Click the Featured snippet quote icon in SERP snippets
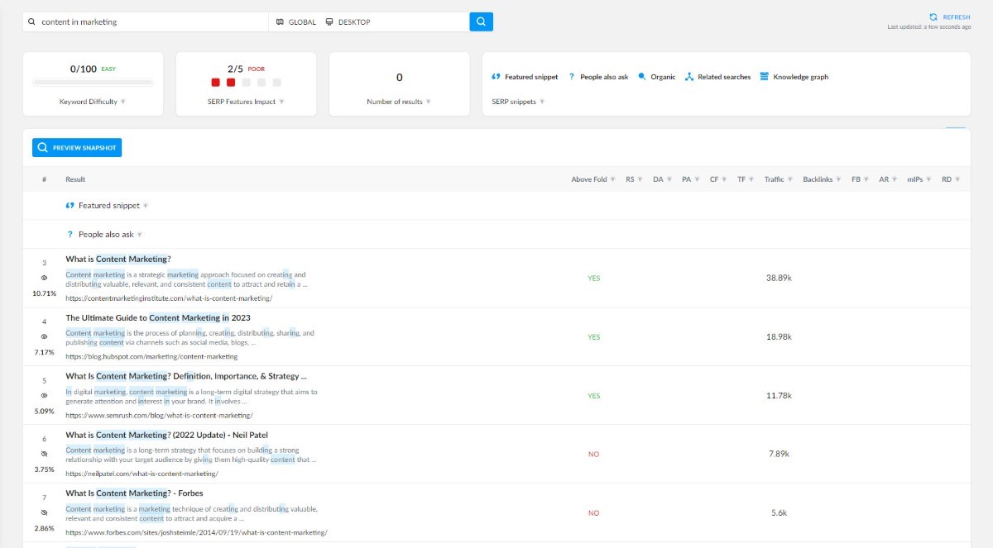993x548 pixels. (496, 77)
